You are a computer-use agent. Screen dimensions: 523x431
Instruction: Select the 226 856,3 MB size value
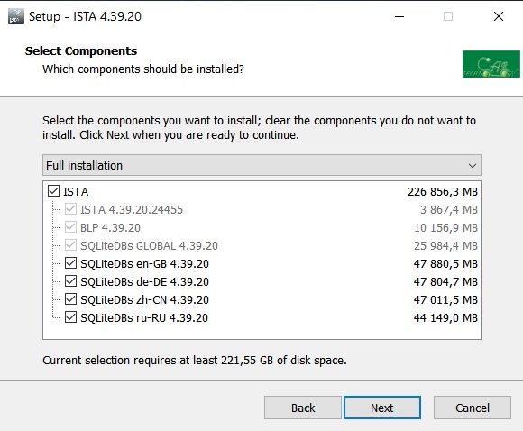(x=443, y=192)
